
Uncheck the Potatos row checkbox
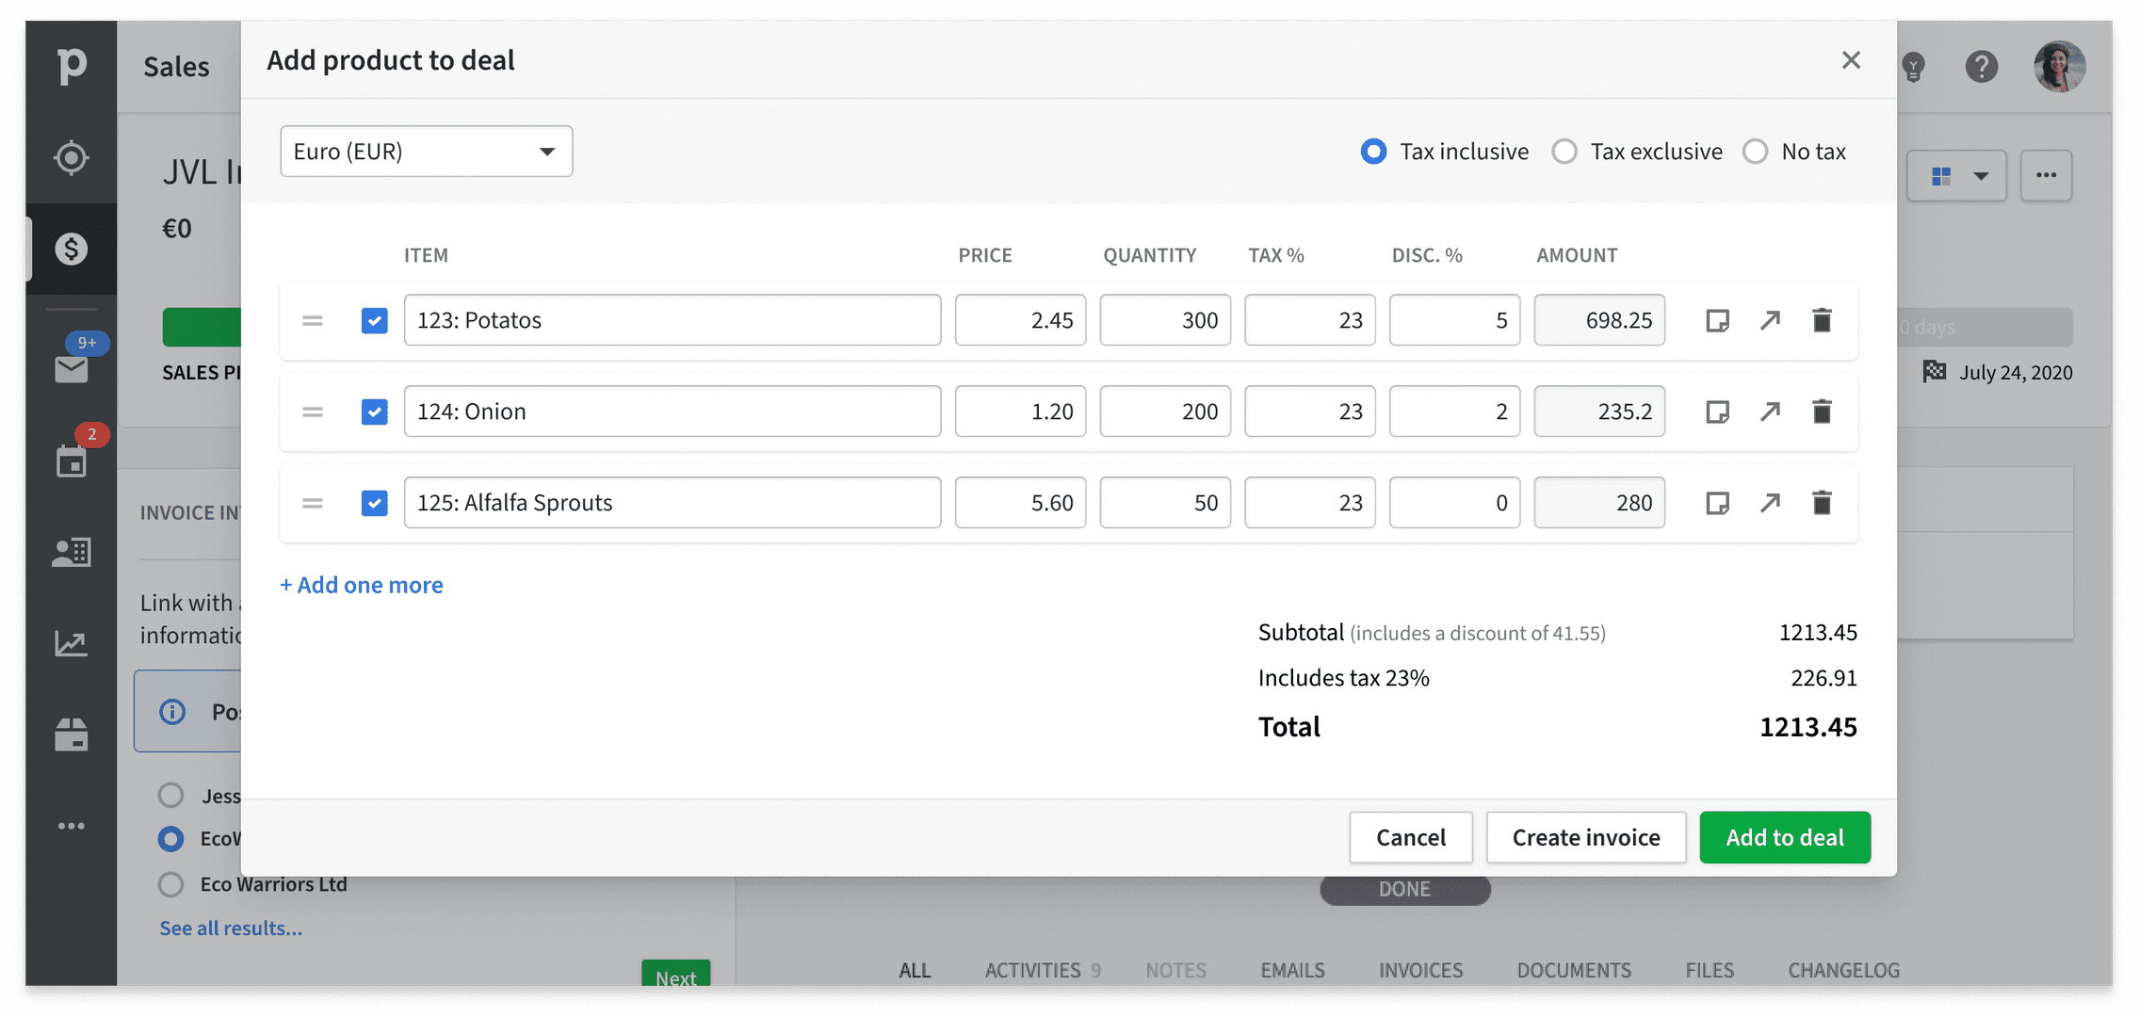click(375, 321)
